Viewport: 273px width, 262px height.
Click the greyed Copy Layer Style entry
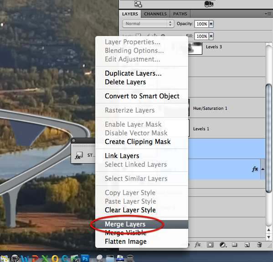[142, 193]
